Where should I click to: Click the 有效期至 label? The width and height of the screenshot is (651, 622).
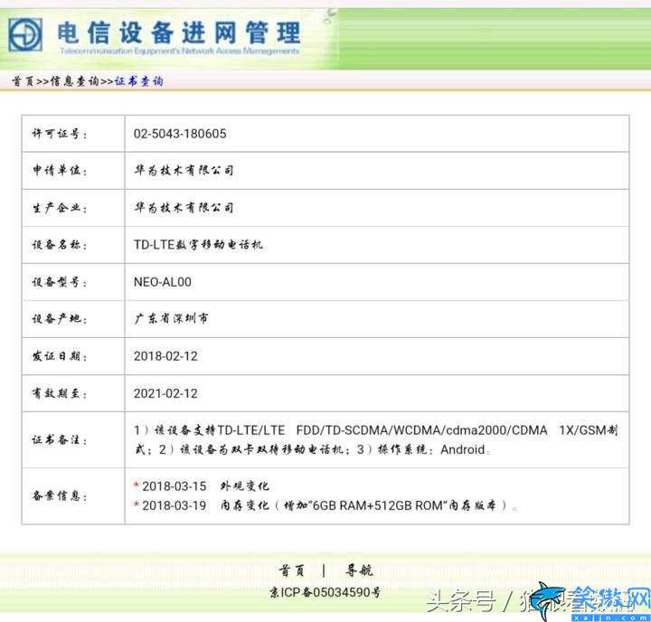click(60, 393)
